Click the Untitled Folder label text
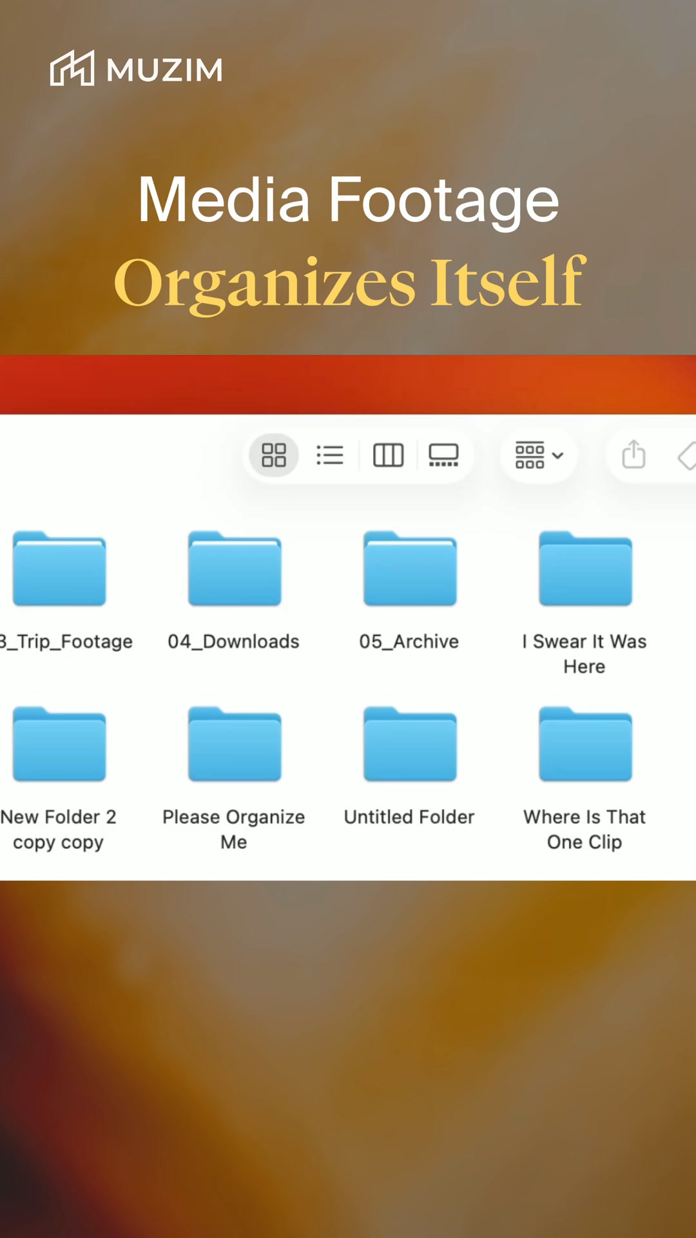This screenshot has width=696, height=1238. [x=409, y=817]
